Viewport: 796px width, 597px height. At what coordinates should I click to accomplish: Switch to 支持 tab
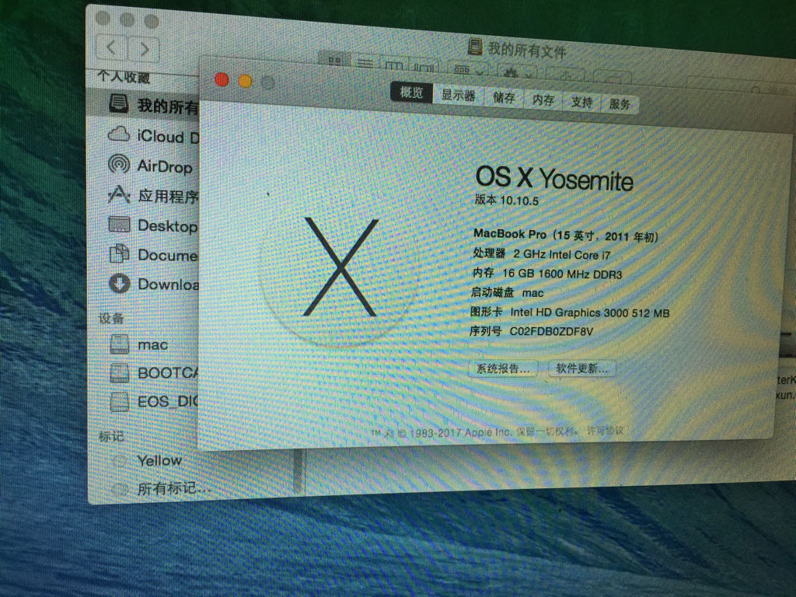[x=581, y=102]
